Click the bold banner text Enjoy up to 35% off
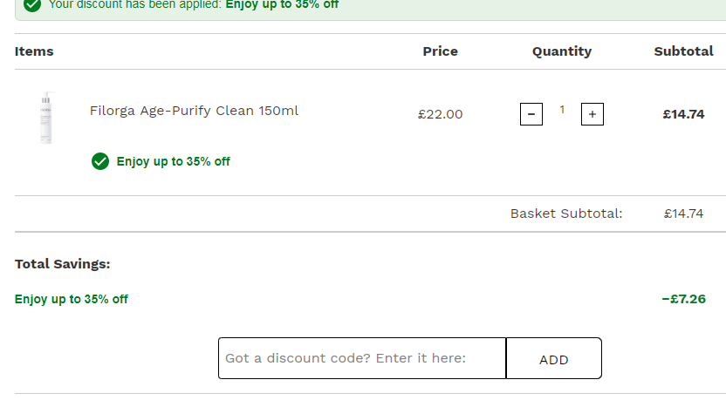 [x=282, y=4]
